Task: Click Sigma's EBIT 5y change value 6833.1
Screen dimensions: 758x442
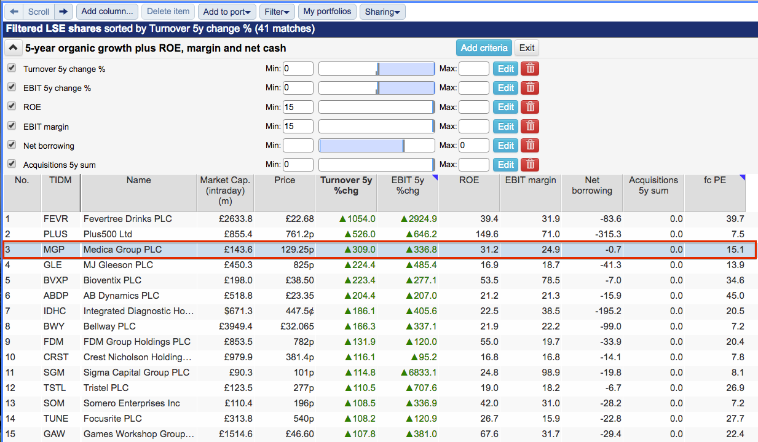Action: pyautogui.click(x=419, y=373)
